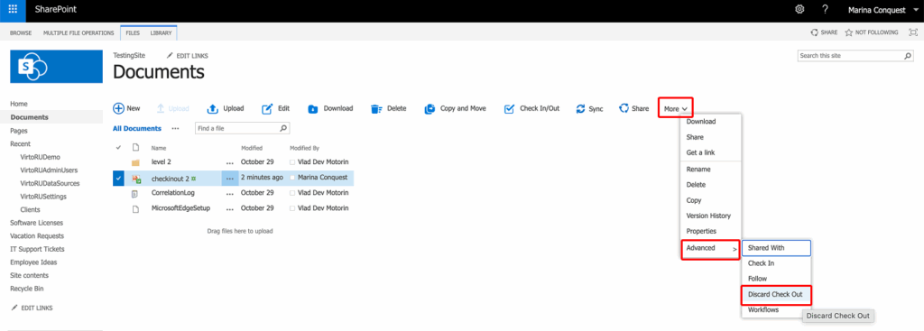Click the Find a file magnifier icon
924x331 pixels.
(x=282, y=128)
